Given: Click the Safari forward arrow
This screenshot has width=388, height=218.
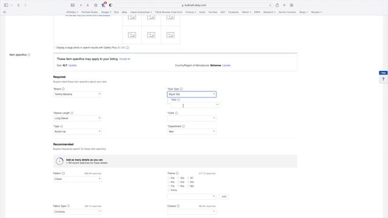Looking at the screenshot, I should click(x=25, y=5).
